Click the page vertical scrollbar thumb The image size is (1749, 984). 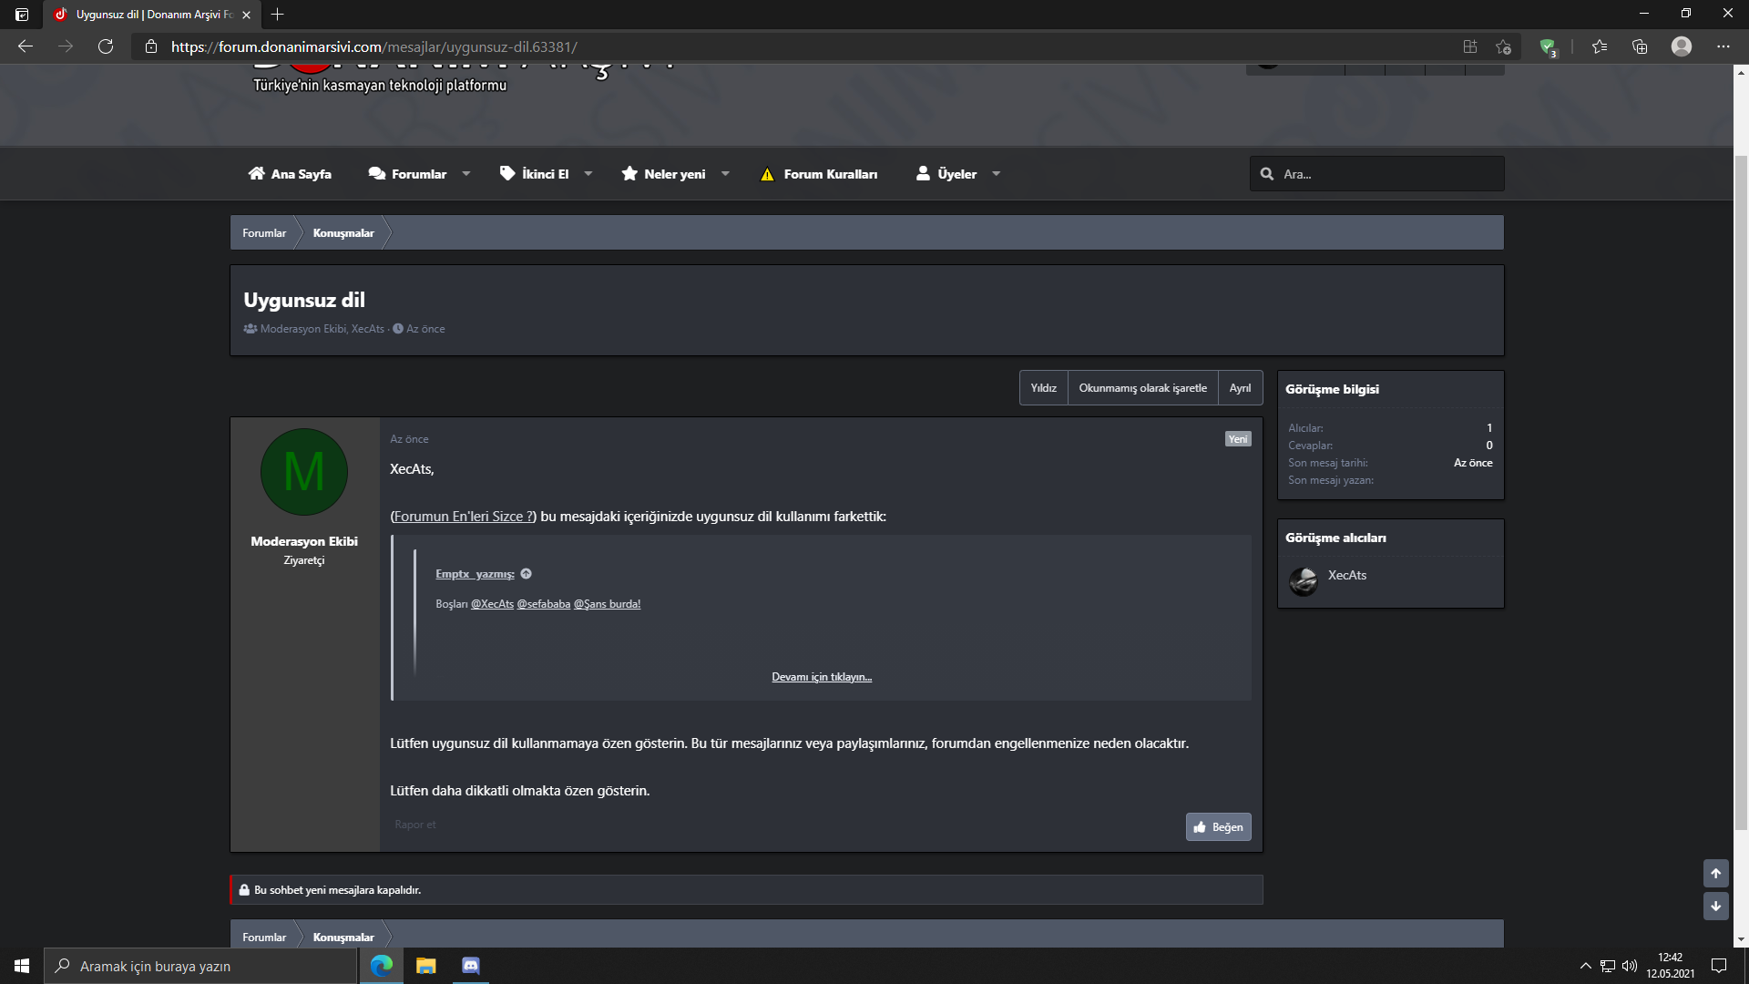click(1741, 492)
